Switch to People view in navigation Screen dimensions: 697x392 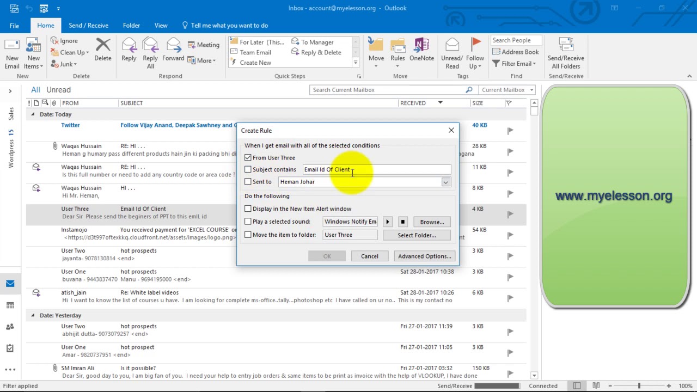click(10, 327)
